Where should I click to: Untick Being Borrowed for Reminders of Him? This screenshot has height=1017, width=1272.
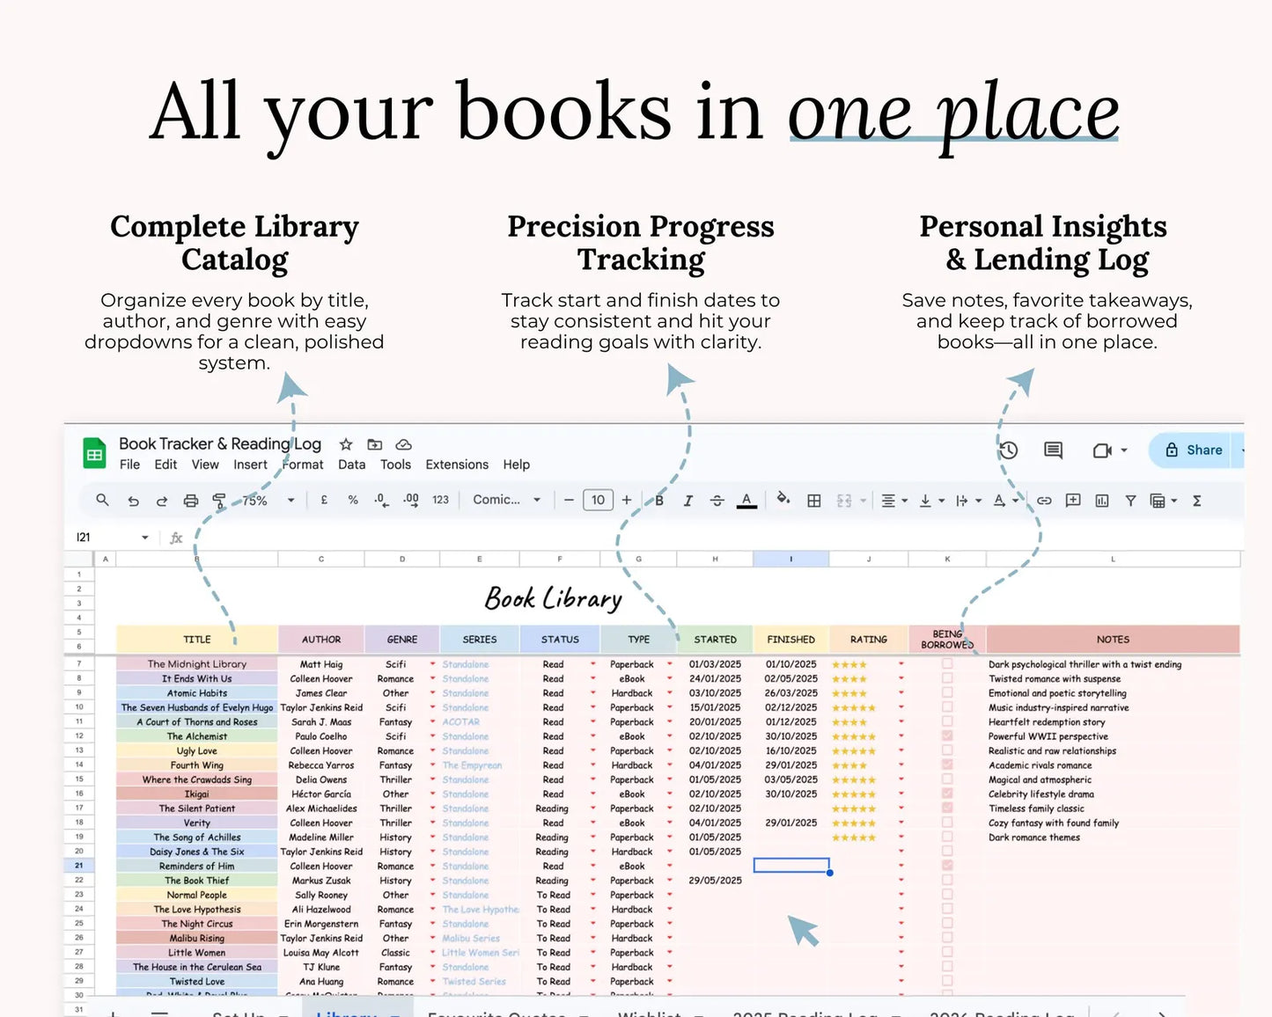click(x=947, y=866)
